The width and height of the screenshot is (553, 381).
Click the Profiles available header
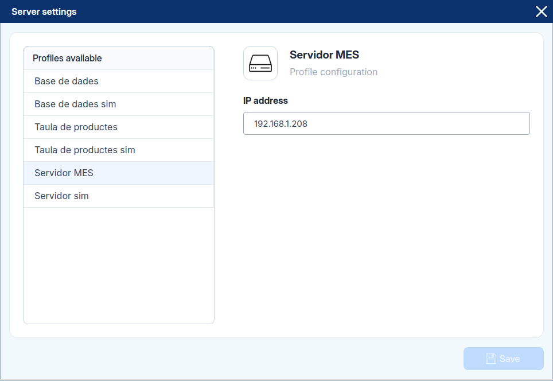click(x=119, y=58)
